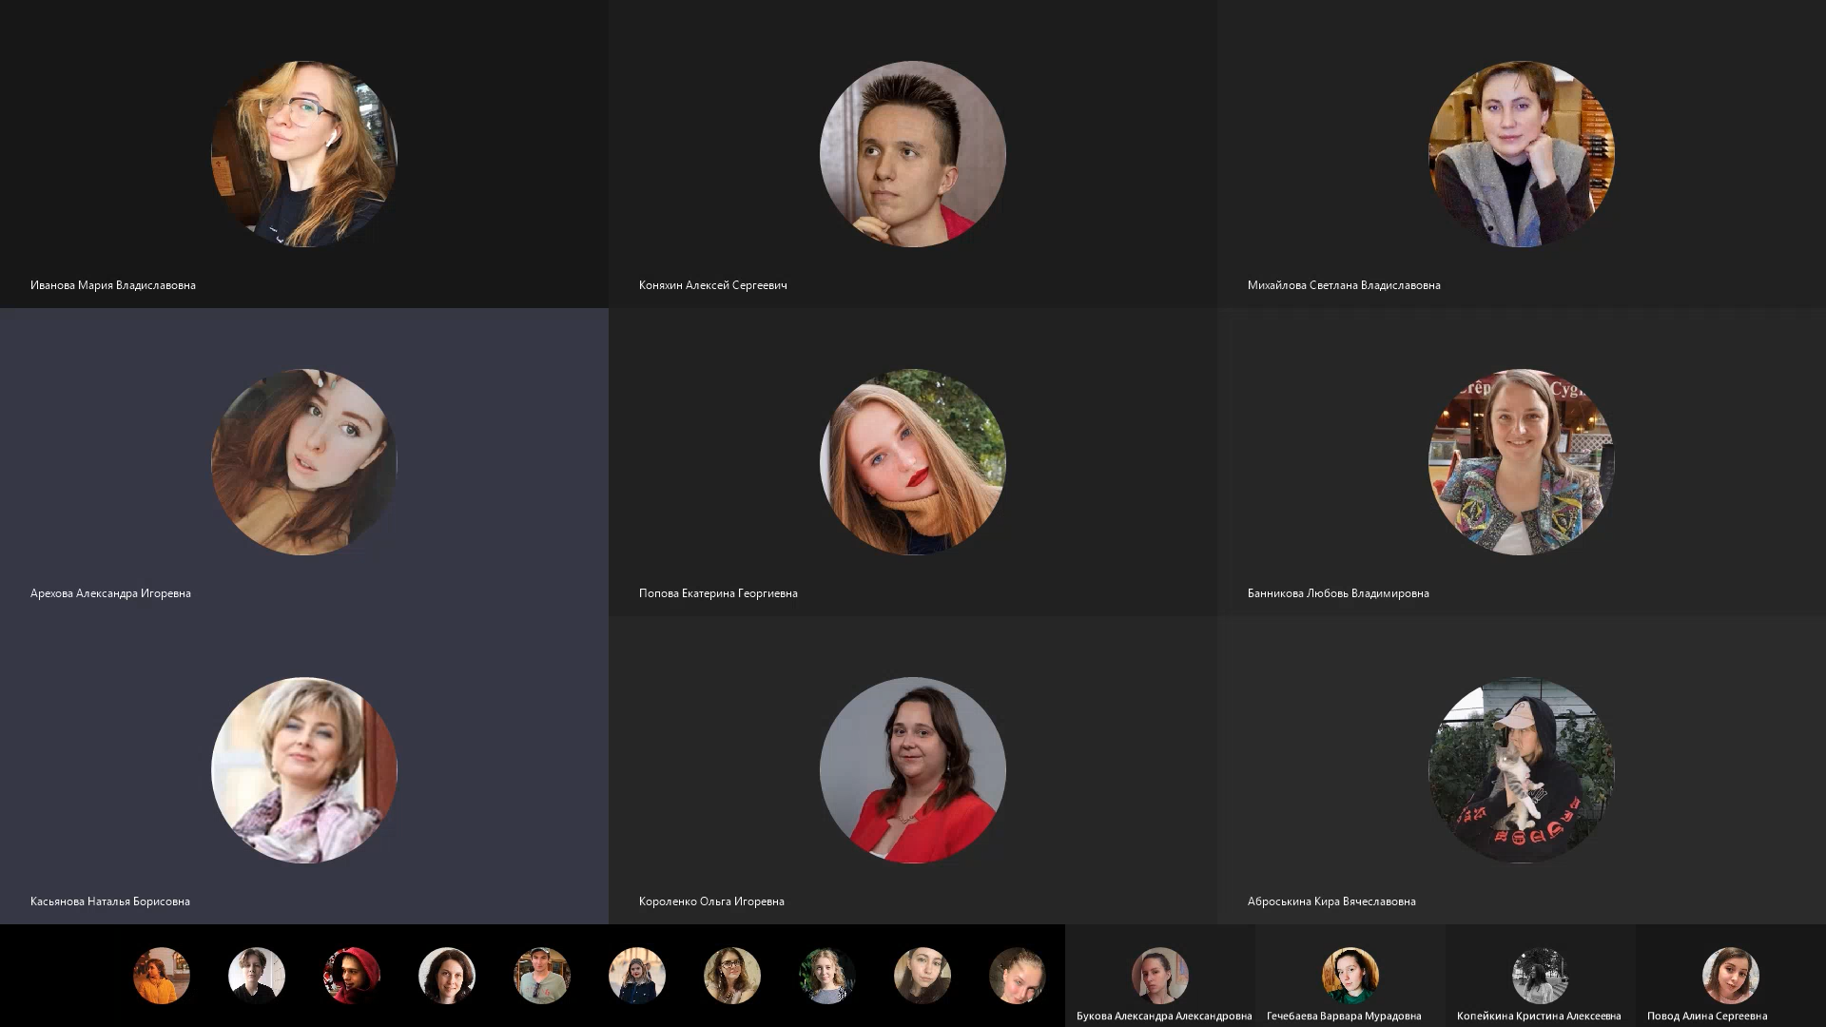Click the first bottom-strip avatar in yellow hoodie
This screenshot has width=1826, height=1027.
162,976
